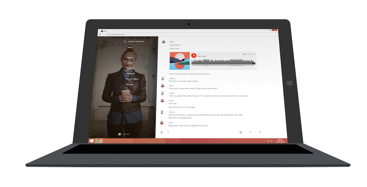Click the Fool's Gold album artwork
Image resolution: width=367 pixels, height=187 pixels.
(180, 61)
